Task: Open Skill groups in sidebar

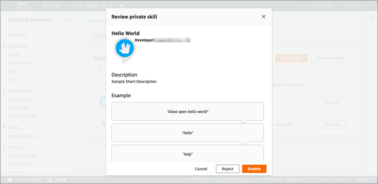Action: 18,108
